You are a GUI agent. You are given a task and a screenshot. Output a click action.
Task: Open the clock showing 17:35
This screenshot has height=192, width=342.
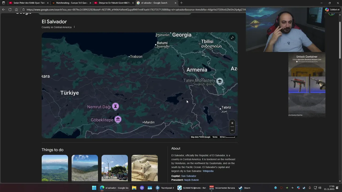point(329,188)
